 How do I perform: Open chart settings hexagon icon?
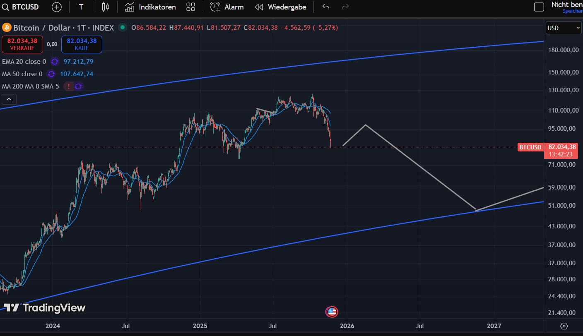(564, 326)
